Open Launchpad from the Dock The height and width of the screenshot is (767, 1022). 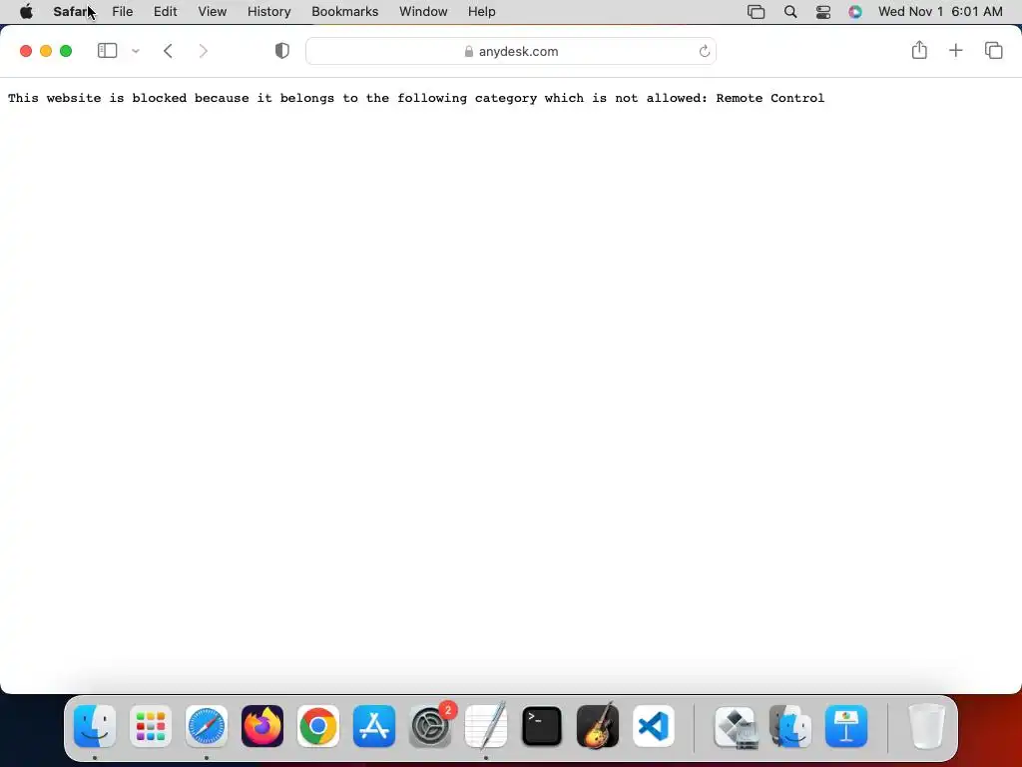(x=151, y=726)
